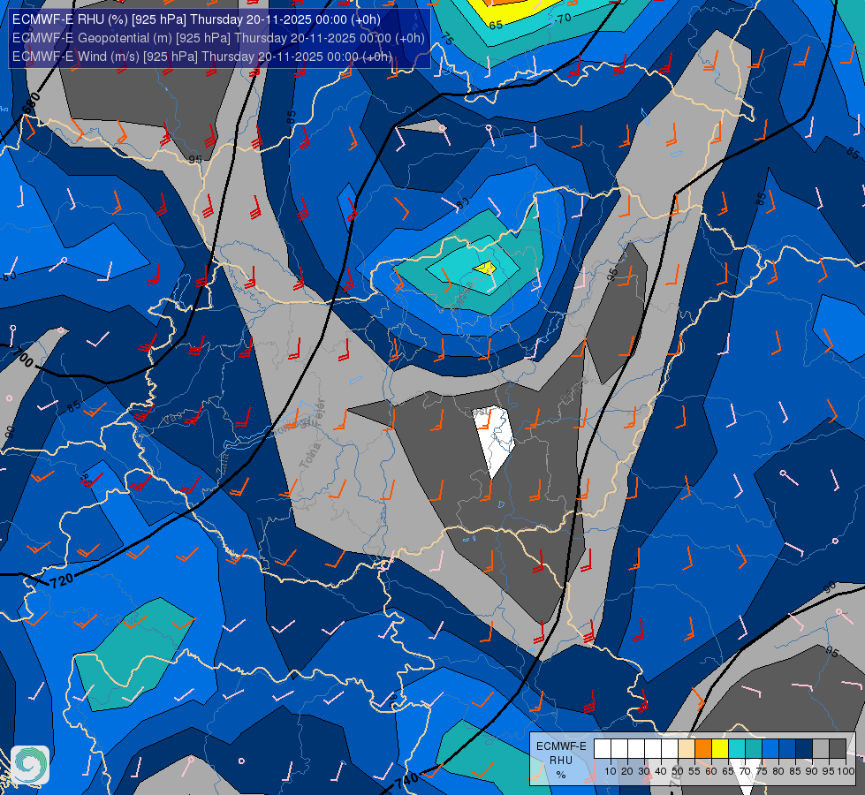Pick the dark gray 95–100 legend swatch
865x795 pixels.
(838, 748)
